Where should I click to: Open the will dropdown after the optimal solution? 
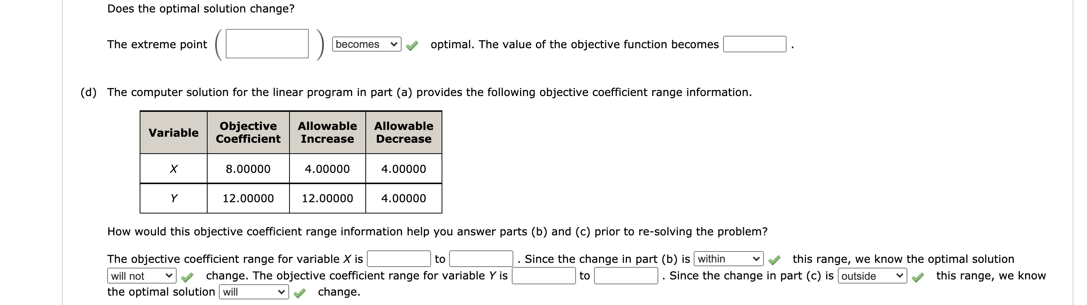[253, 291]
